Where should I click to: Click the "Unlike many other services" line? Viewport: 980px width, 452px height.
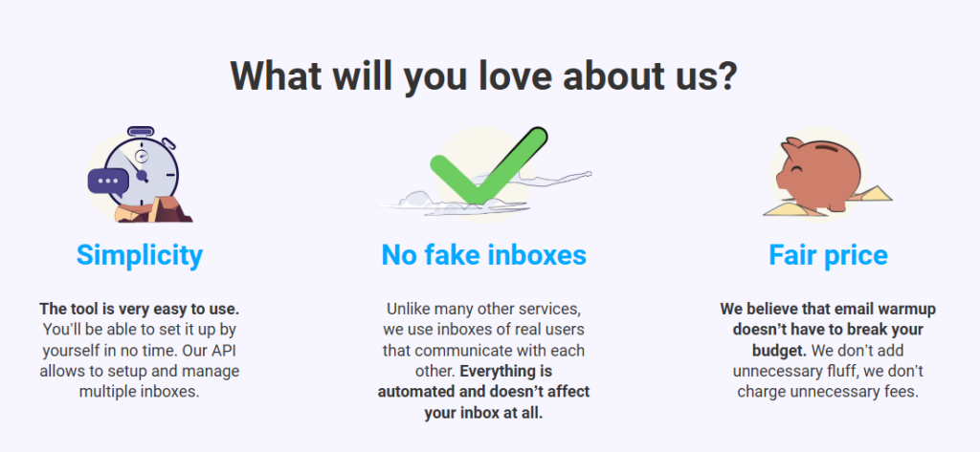coord(483,310)
